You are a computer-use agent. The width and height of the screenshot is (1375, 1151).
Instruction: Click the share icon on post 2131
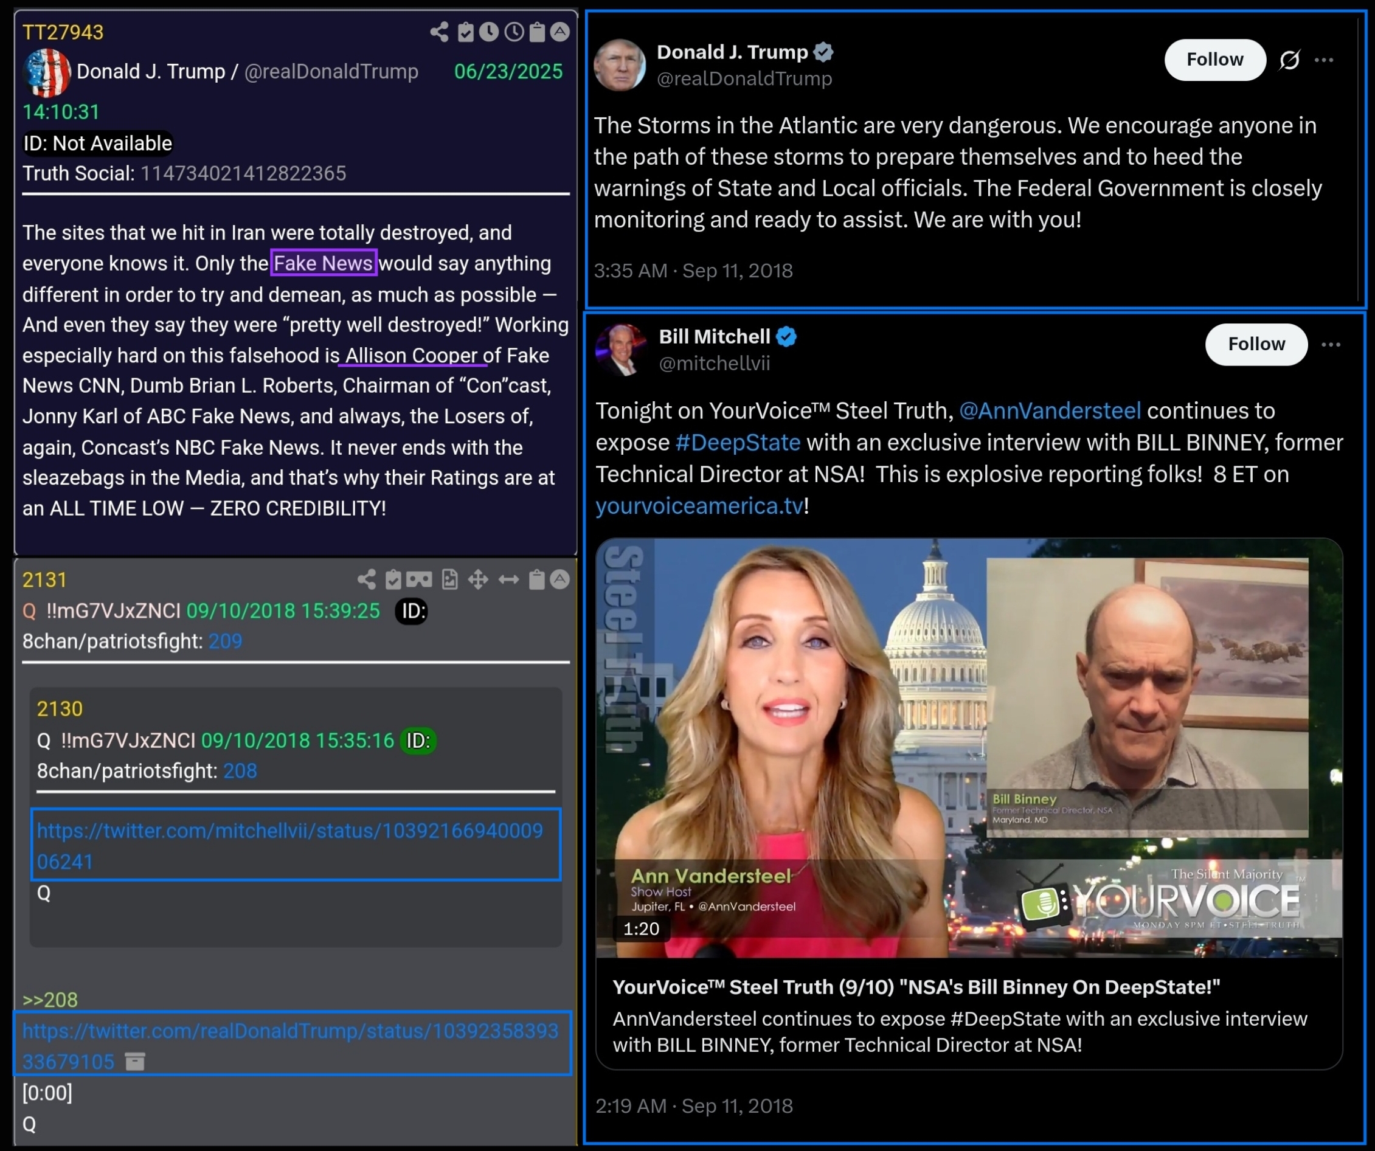[367, 579]
